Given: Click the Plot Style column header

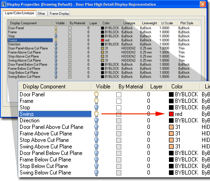Looking at the screenshot, I should tap(187, 23).
